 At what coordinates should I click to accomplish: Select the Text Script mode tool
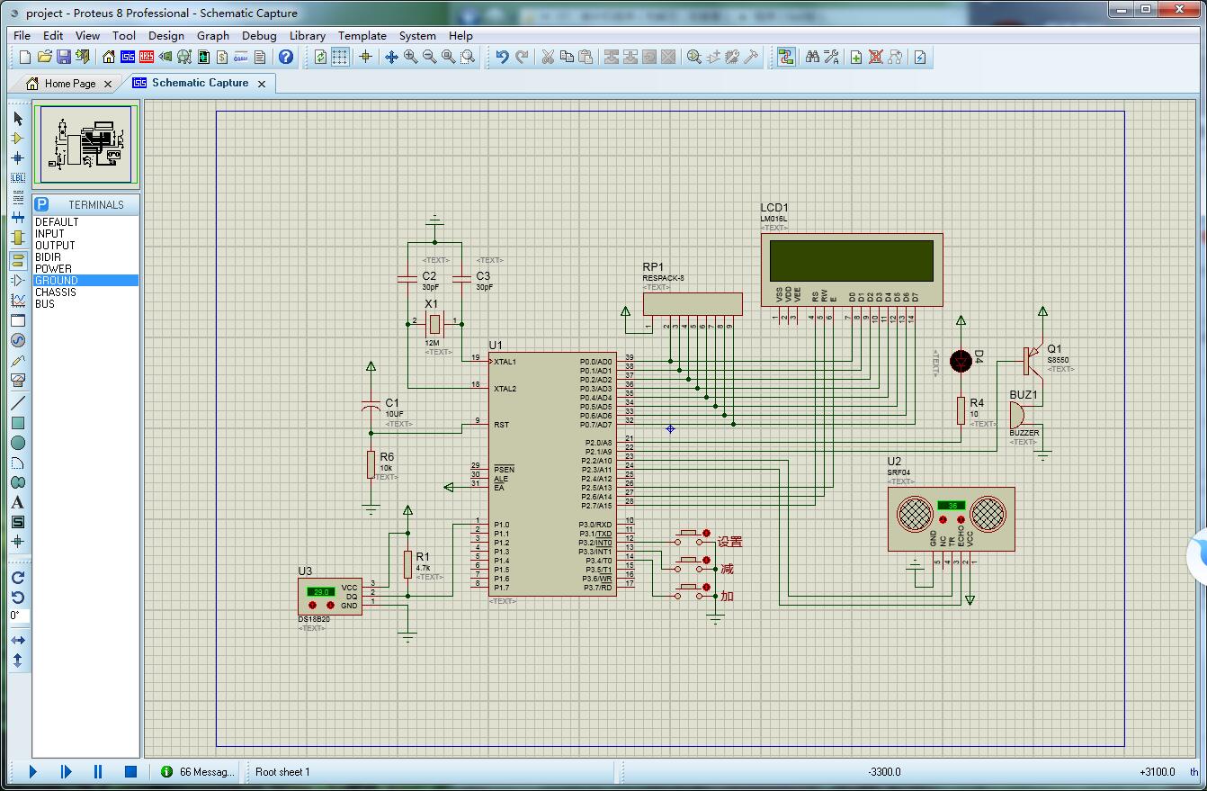click(x=17, y=198)
